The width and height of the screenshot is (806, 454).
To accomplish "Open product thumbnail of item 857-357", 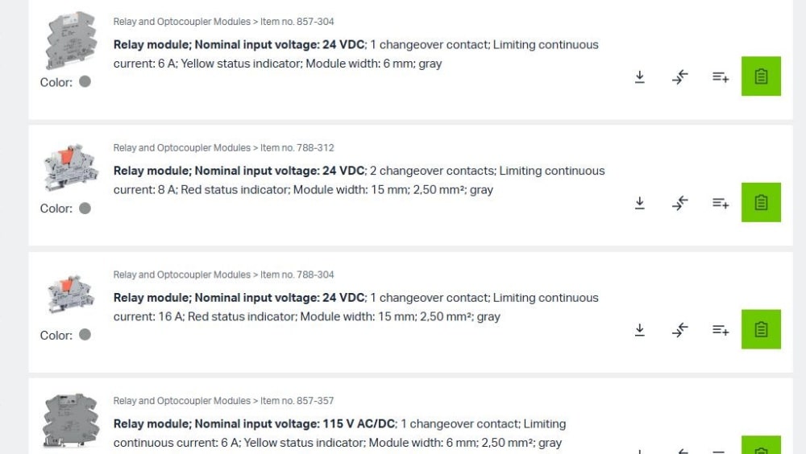I will tap(70, 420).
